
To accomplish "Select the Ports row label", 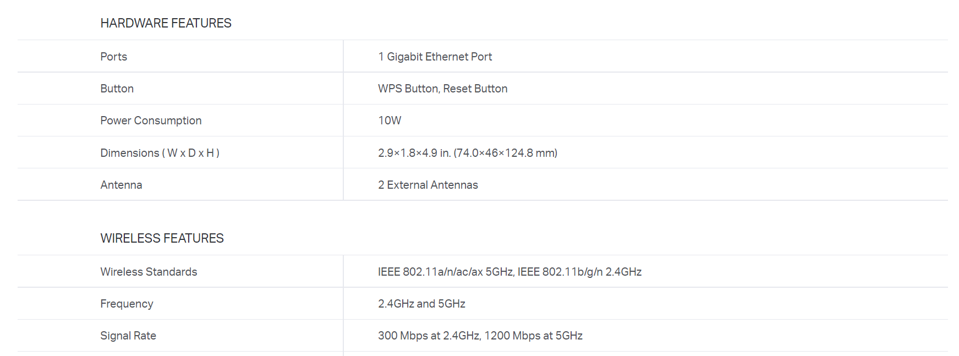I will (x=113, y=57).
